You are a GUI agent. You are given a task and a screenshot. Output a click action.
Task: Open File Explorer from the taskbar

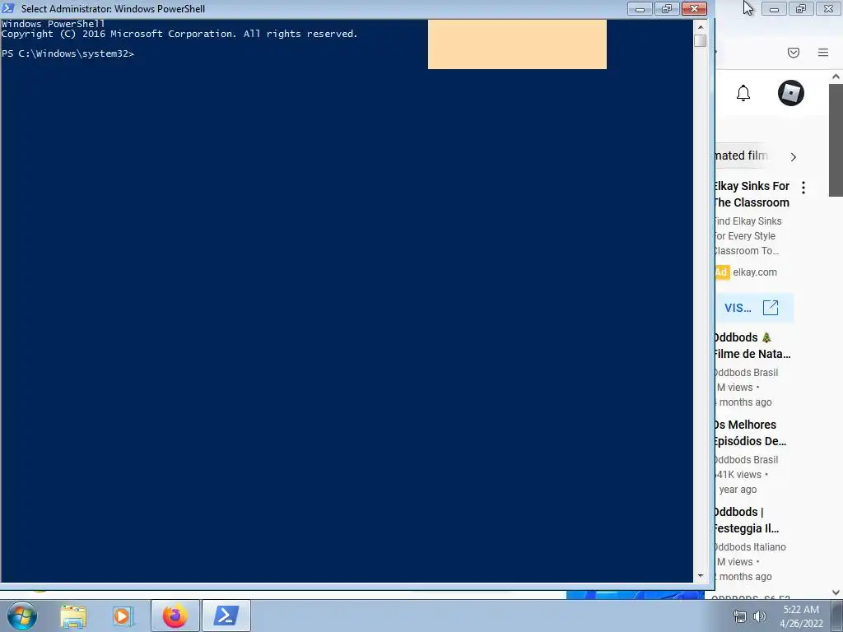pyautogui.click(x=73, y=616)
